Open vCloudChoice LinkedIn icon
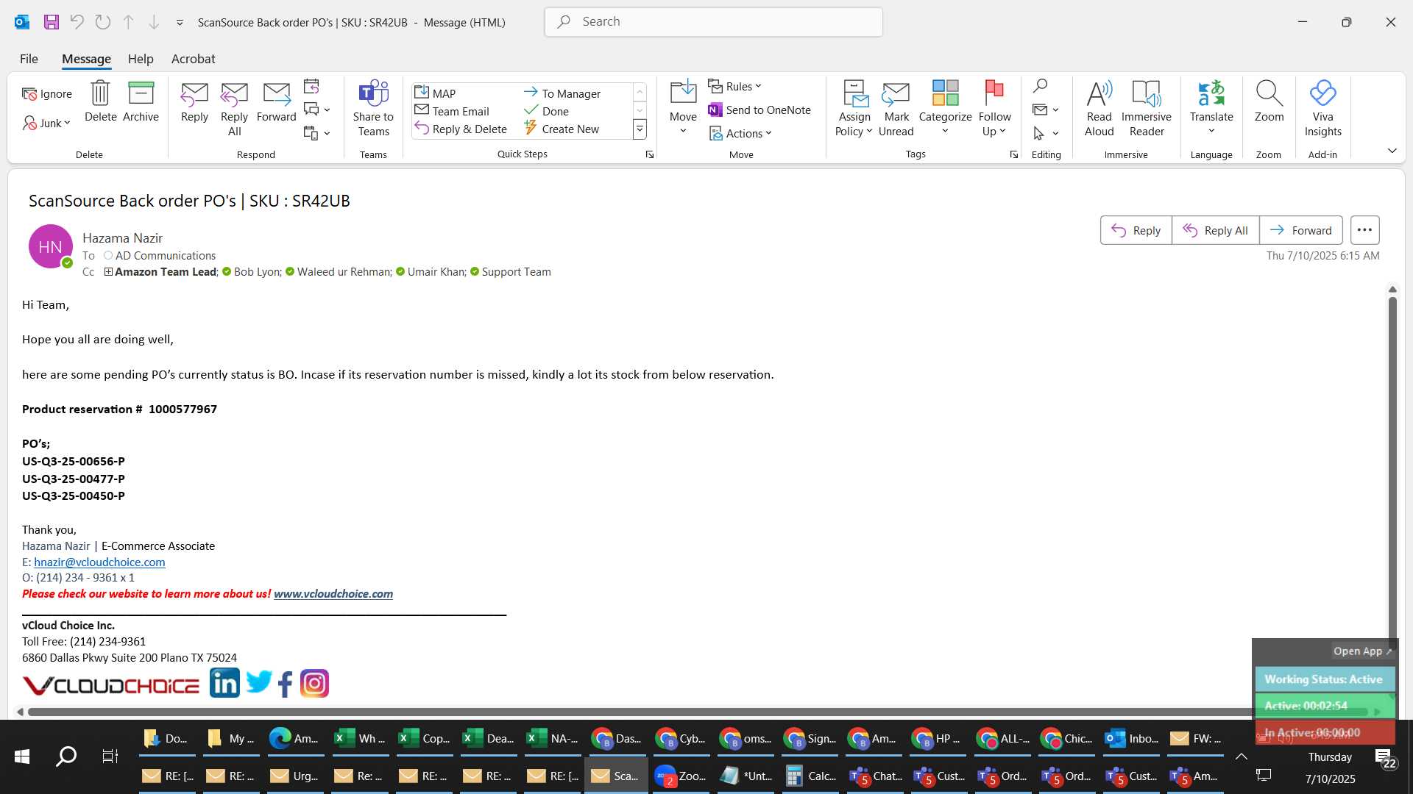Screen dimensions: 1413x794 (224, 683)
